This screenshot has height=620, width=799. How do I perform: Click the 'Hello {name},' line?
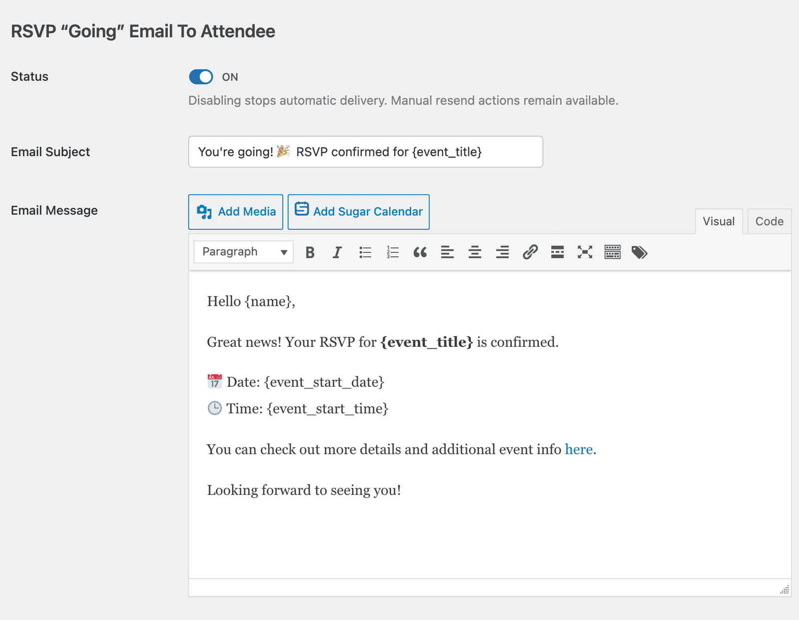(x=251, y=301)
